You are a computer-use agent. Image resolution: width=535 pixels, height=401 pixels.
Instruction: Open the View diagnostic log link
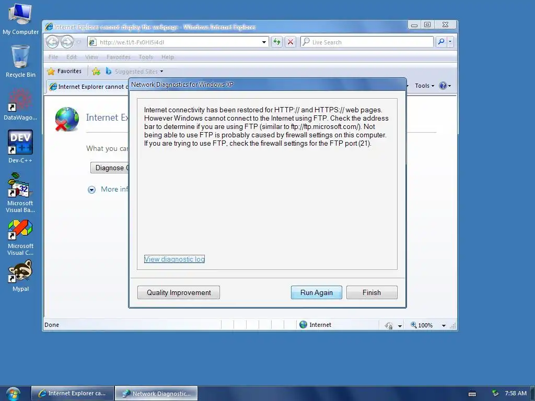pyautogui.click(x=175, y=259)
